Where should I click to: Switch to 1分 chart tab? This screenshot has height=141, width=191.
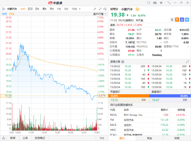coord(59,9)
